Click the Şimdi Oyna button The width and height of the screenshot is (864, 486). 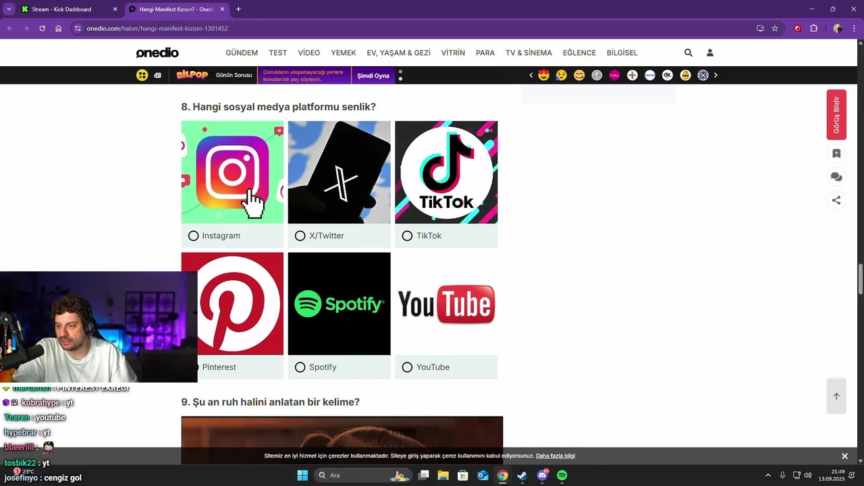(373, 76)
